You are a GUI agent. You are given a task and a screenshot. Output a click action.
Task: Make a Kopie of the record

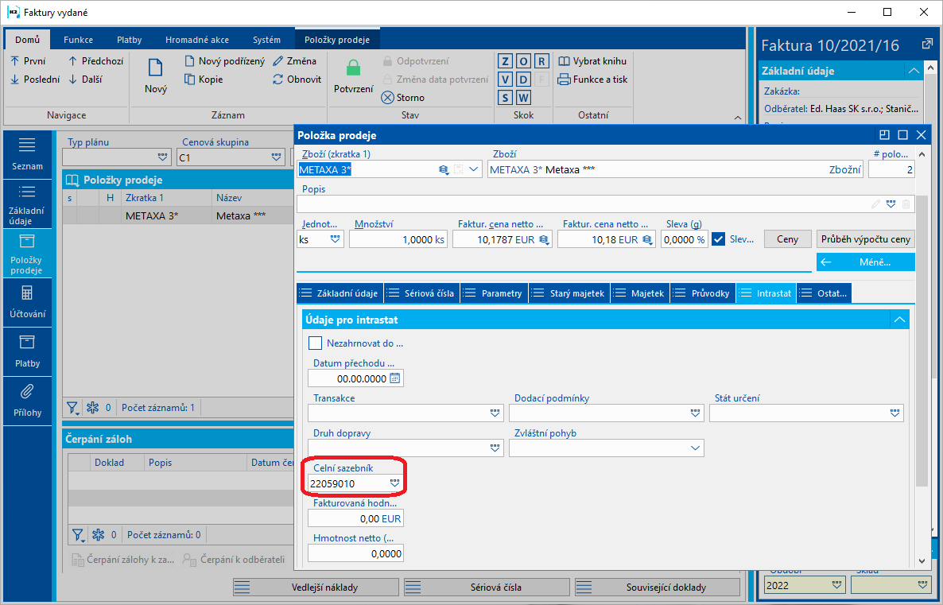[x=204, y=79]
